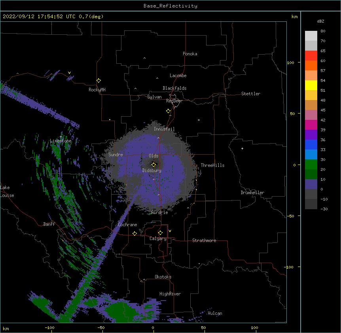Click the Banff label
Screen dimensions: 341x333
point(49,224)
